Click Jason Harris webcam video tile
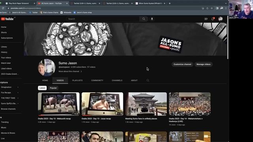Screen dimensions: 253x142 [241, 9]
